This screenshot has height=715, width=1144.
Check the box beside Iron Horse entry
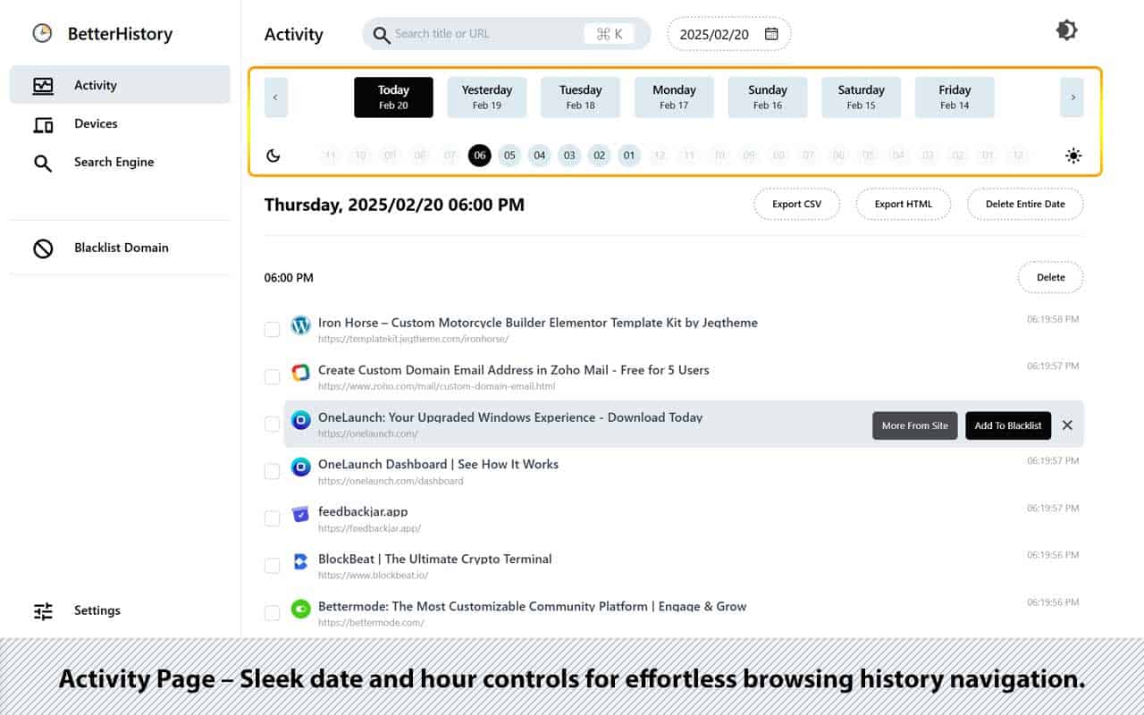(x=273, y=329)
